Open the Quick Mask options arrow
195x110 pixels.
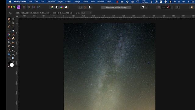click(x=146, y=7)
